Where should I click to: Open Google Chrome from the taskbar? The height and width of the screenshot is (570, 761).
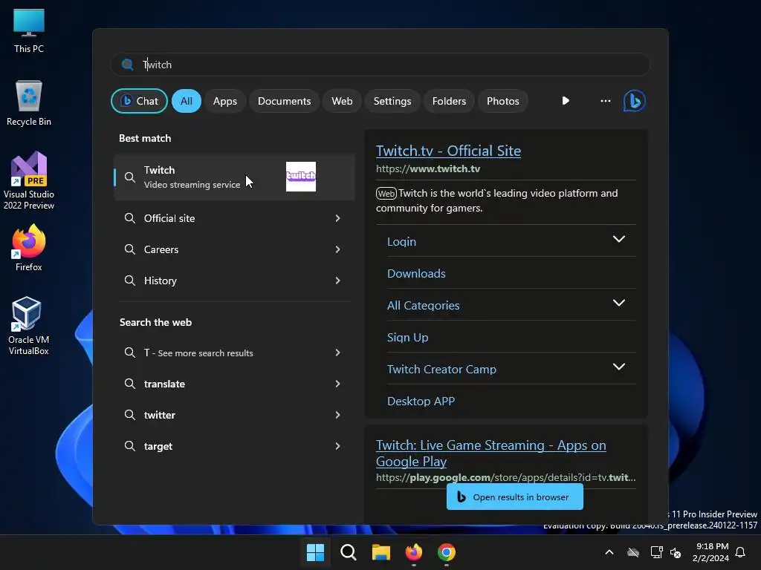(447, 552)
